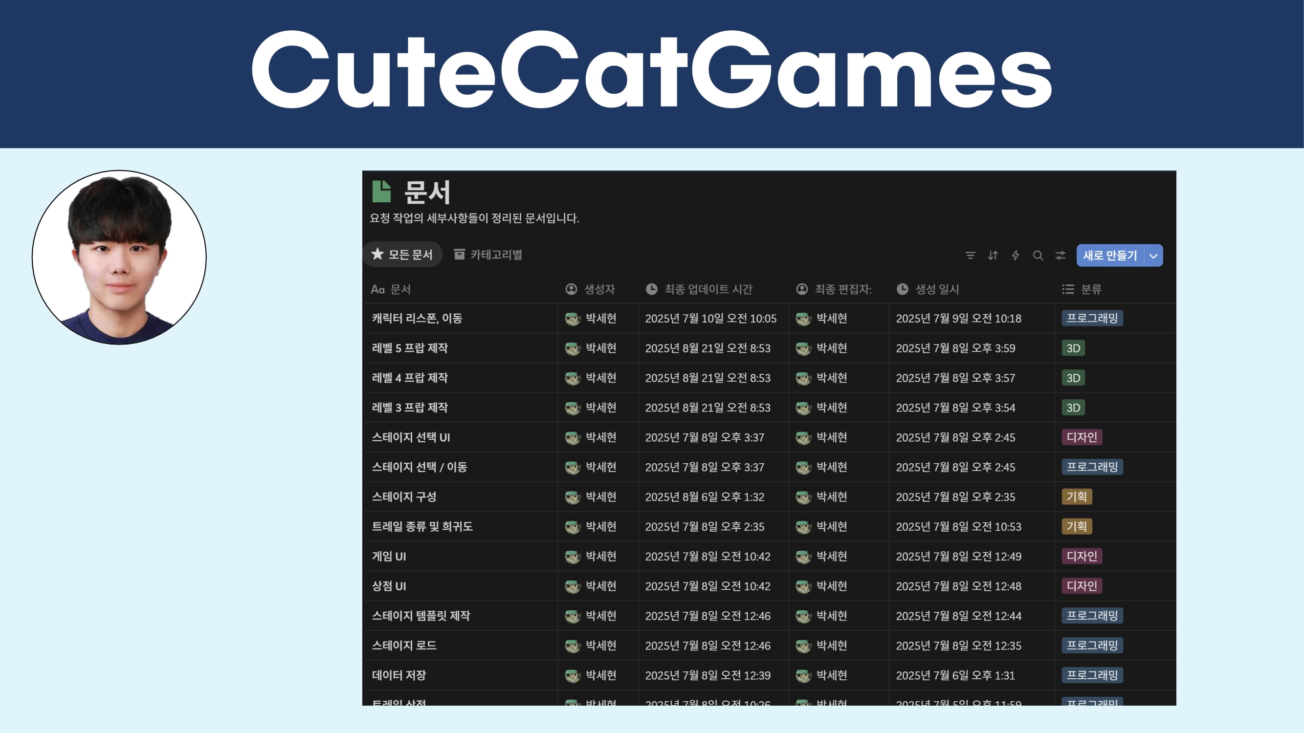Click the purple 디자인 tag on 스테이지 선택 UI
The height and width of the screenshot is (733, 1304).
(x=1081, y=437)
